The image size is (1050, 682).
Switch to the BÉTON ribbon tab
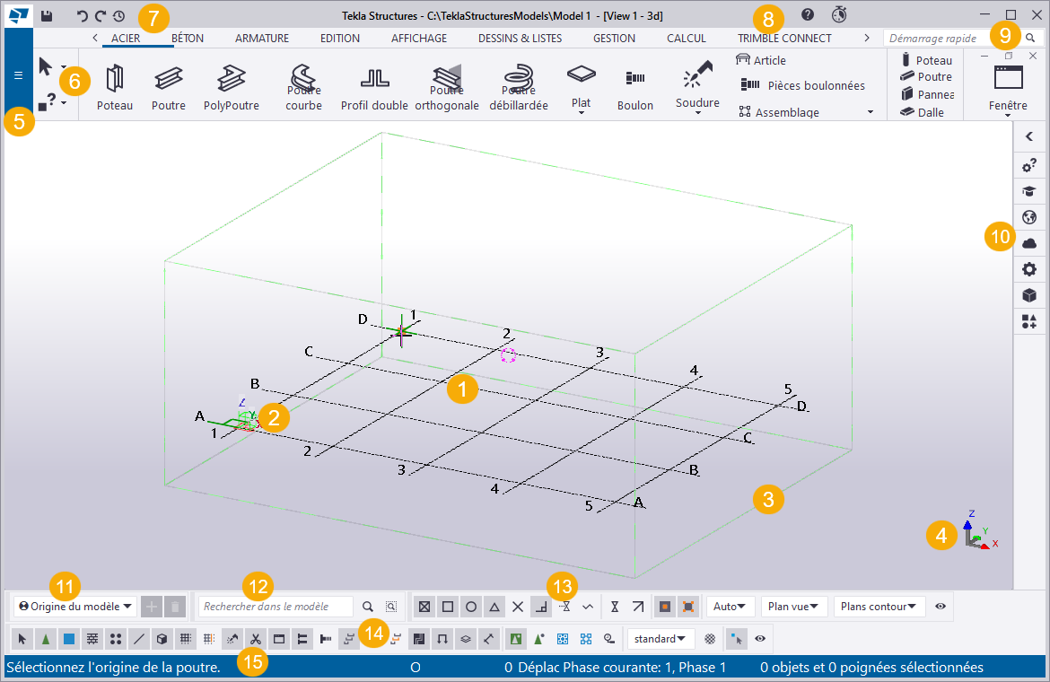[189, 38]
